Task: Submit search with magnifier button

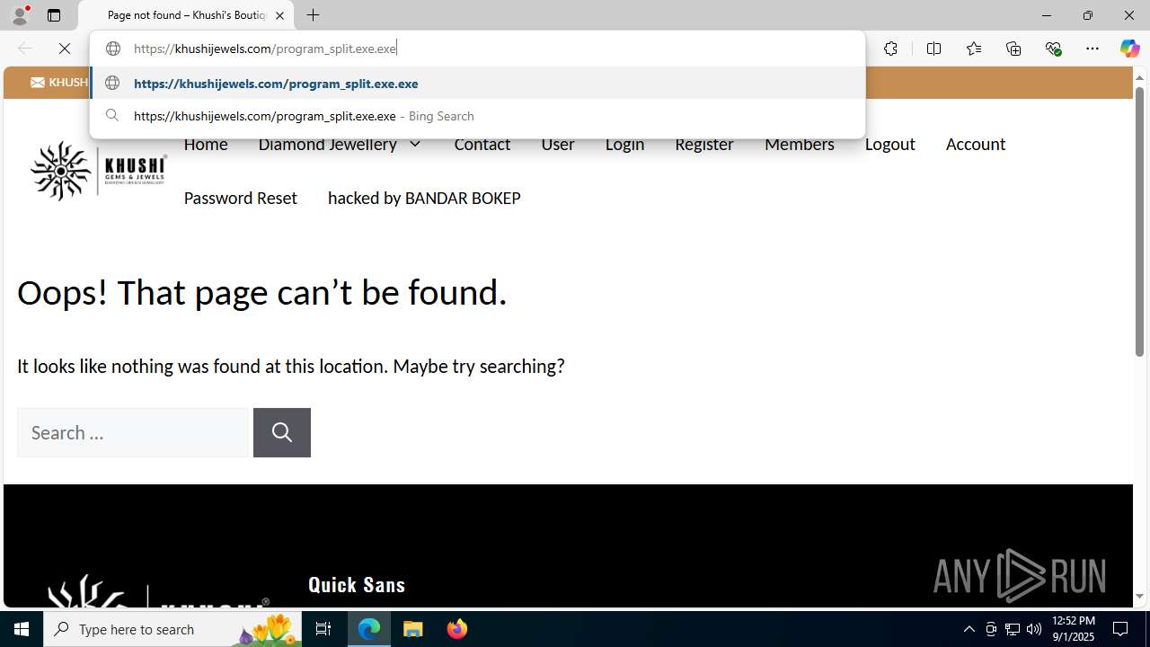Action: (282, 432)
